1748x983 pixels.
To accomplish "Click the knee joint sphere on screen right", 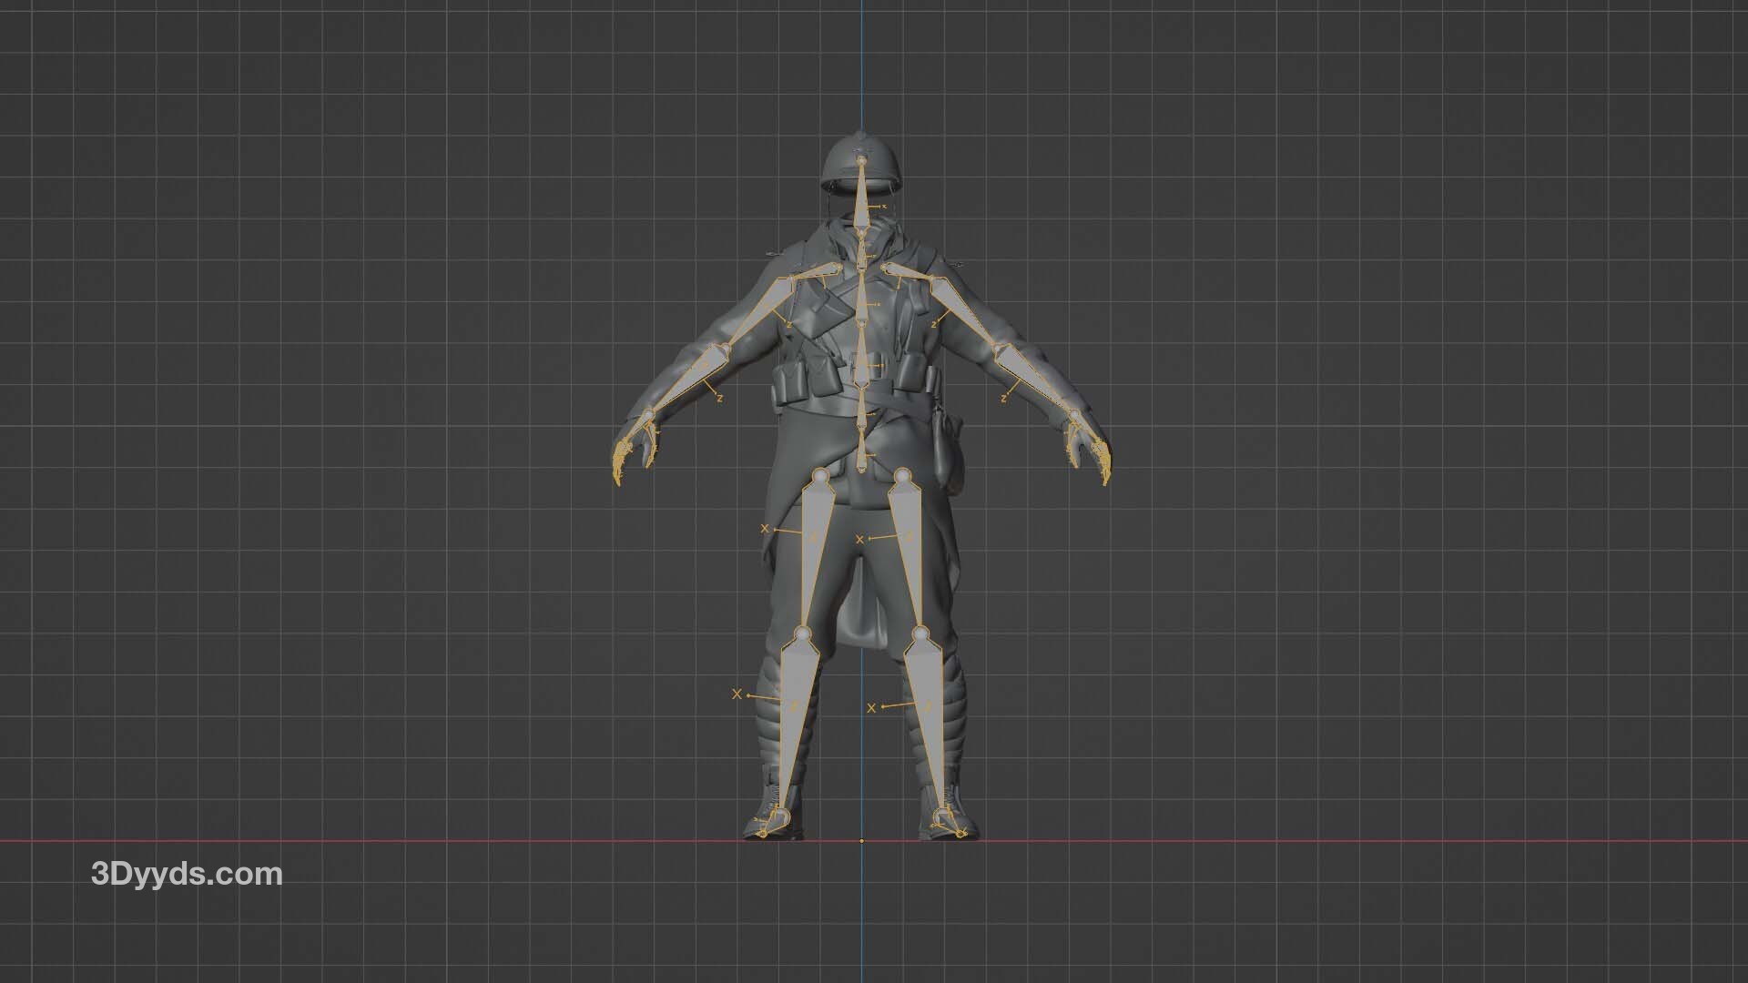I will 920,632.
